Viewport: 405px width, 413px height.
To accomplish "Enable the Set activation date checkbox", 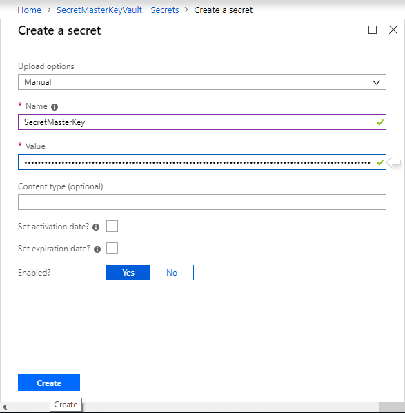I will point(112,227).
